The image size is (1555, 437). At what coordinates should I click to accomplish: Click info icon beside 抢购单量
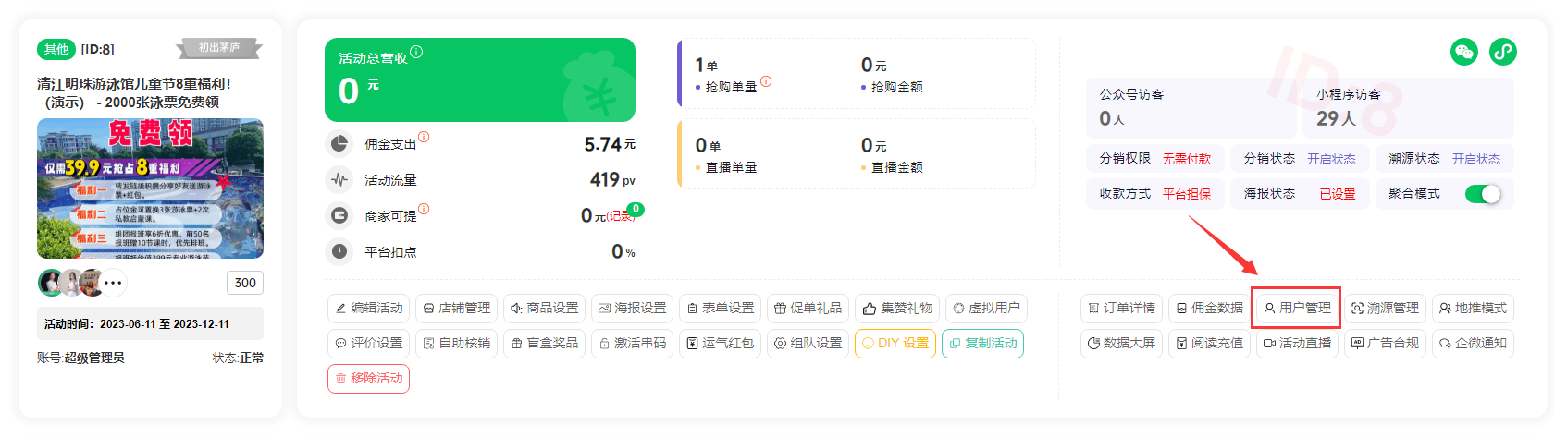click(x=766, y=81)
